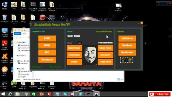The image size is (172, 97).
Task: Minimize the Freeze Tool window
Action: click(139, 23)
